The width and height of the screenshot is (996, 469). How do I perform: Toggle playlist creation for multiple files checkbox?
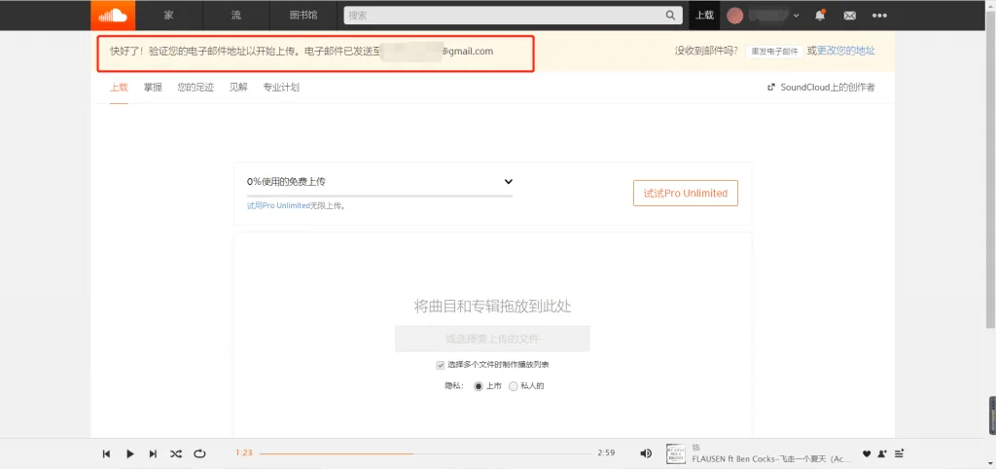441,365
